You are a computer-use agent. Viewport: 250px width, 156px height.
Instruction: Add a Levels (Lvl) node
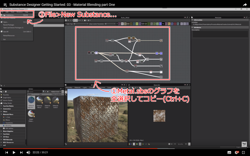(x=157, y=24)
